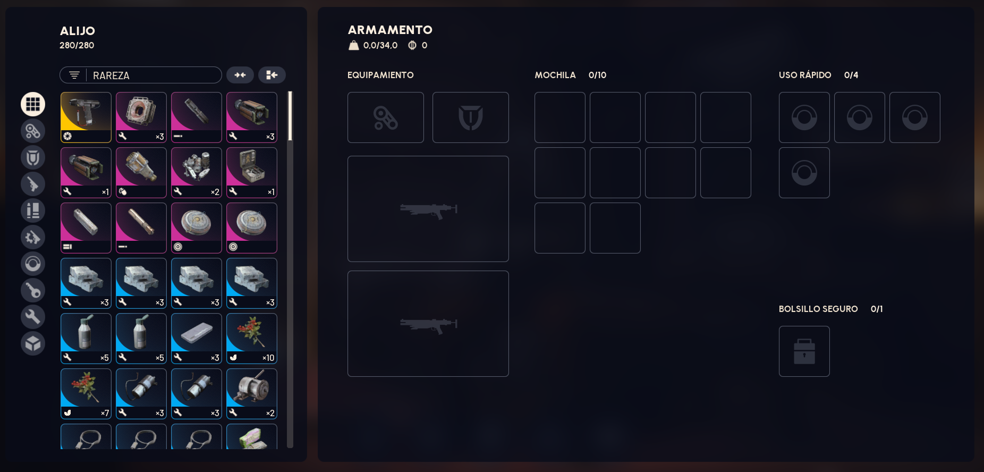Click the stash list scrollbar
984x472 pixels.
[290, 269]
